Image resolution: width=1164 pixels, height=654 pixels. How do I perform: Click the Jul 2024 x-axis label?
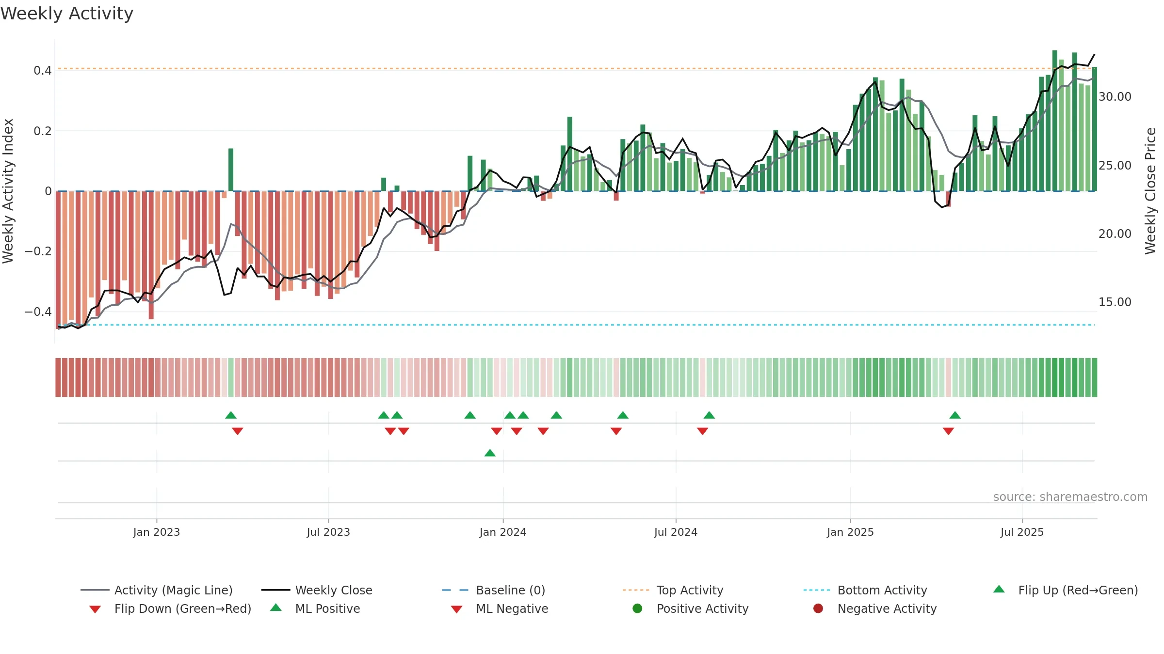point(676,532)
